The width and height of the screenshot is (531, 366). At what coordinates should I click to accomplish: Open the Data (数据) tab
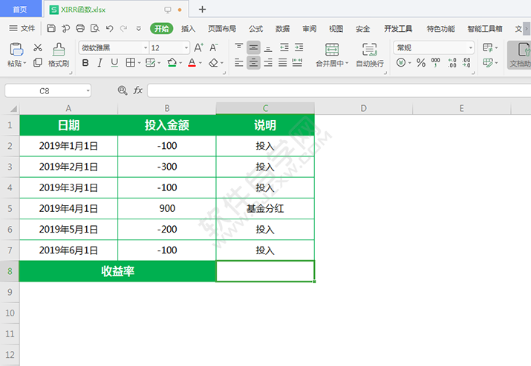282,29
